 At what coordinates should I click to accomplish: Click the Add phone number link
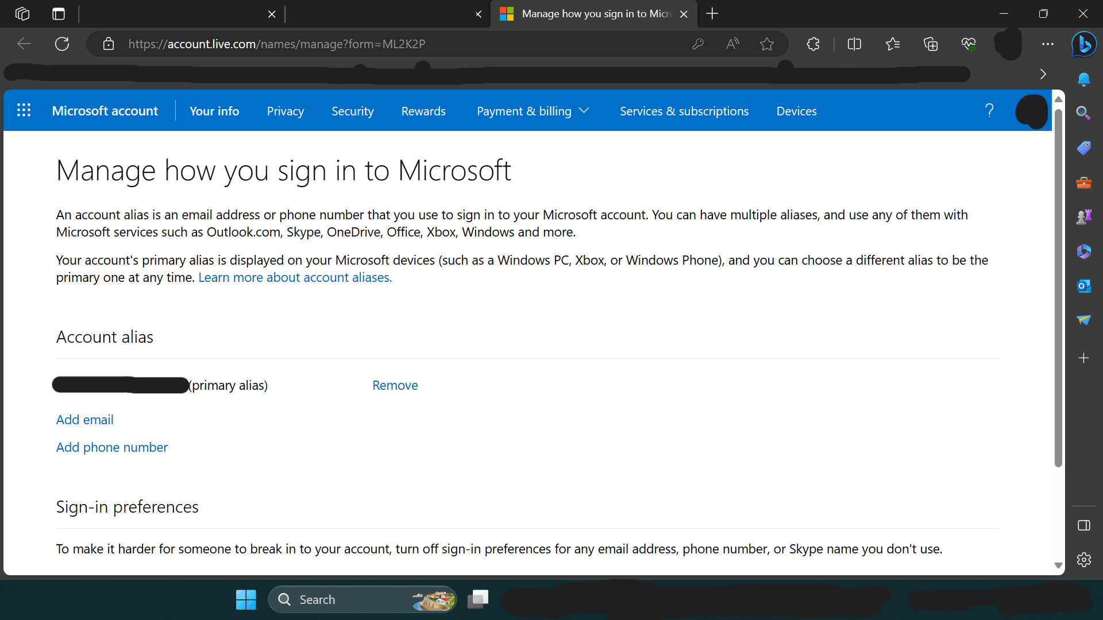[x=111, y=447]
